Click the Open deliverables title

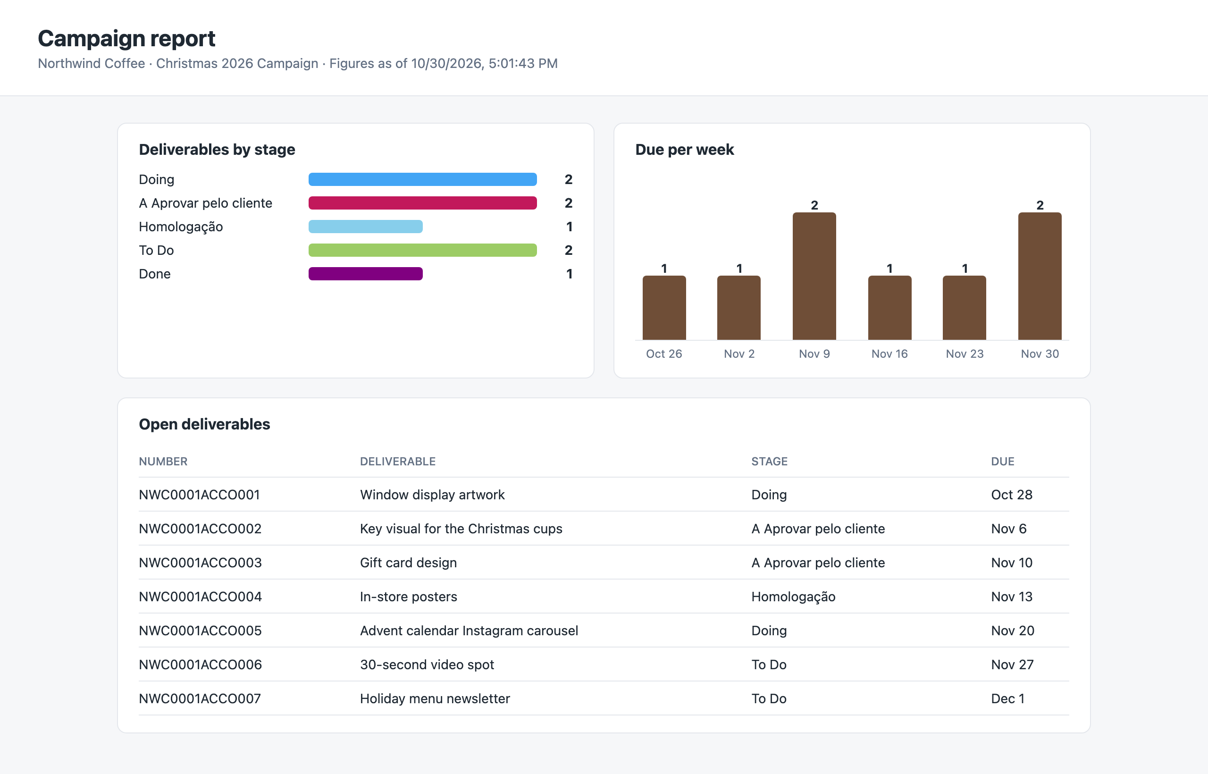pos(204,424)
